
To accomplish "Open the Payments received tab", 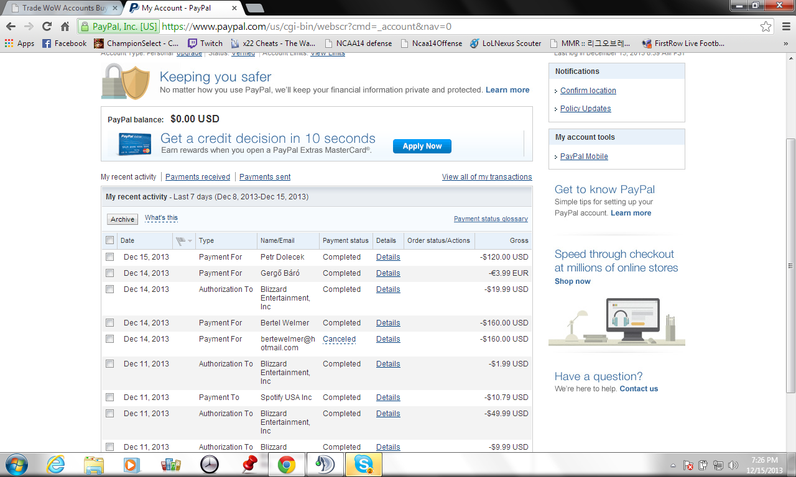I will click(x=198, y=177).
